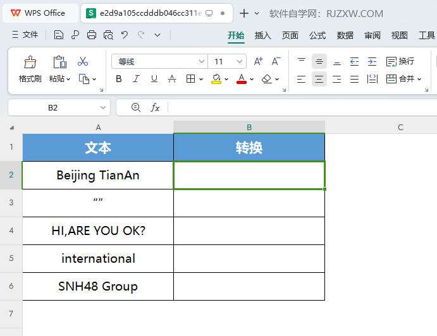Cut selection with scissors icon

[x=83, y=61]
